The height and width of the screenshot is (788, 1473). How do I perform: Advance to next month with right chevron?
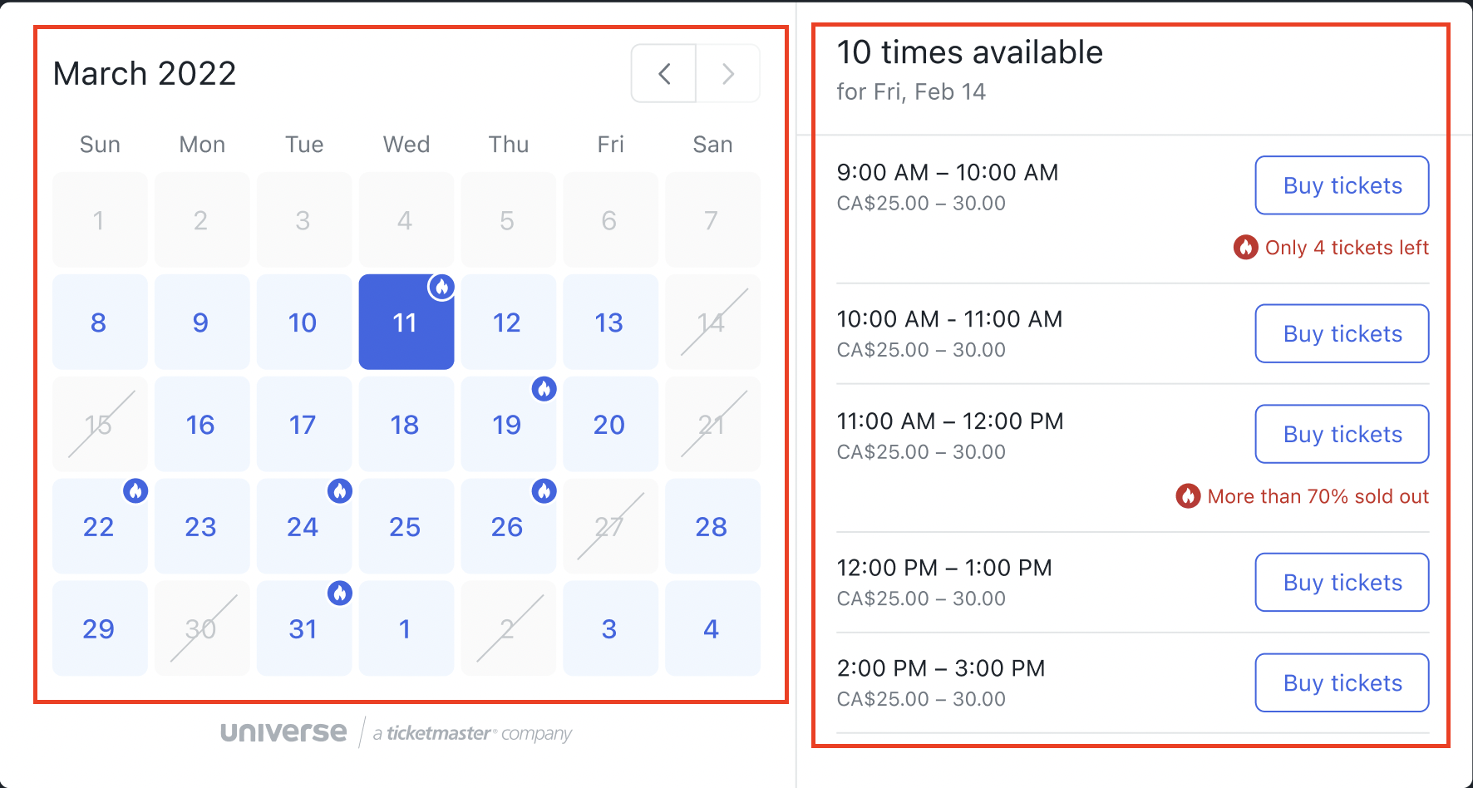728,74
